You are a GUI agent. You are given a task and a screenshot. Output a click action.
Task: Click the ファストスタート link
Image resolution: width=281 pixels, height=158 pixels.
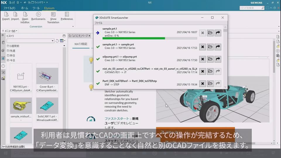(x=117, y=118)
